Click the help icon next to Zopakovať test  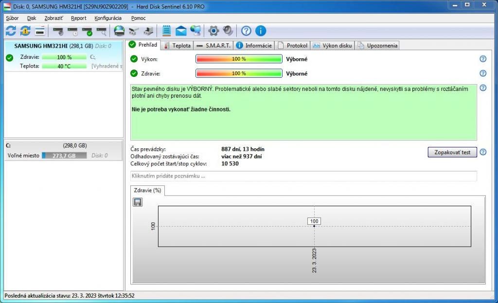click(483, 152)
